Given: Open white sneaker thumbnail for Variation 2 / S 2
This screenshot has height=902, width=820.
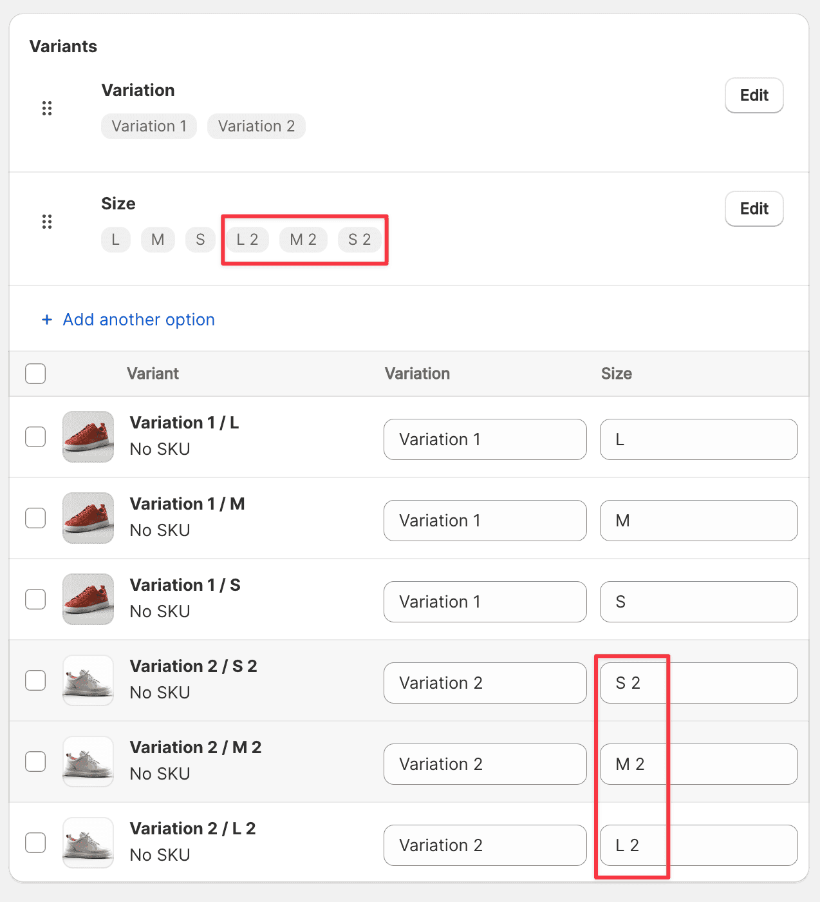Looking at the screenshot, I should (88, 680).
